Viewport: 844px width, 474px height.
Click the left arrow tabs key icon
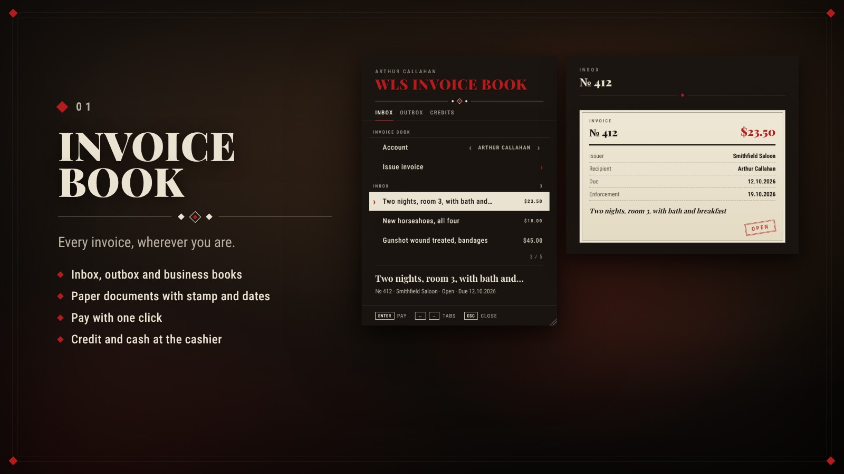420,316
